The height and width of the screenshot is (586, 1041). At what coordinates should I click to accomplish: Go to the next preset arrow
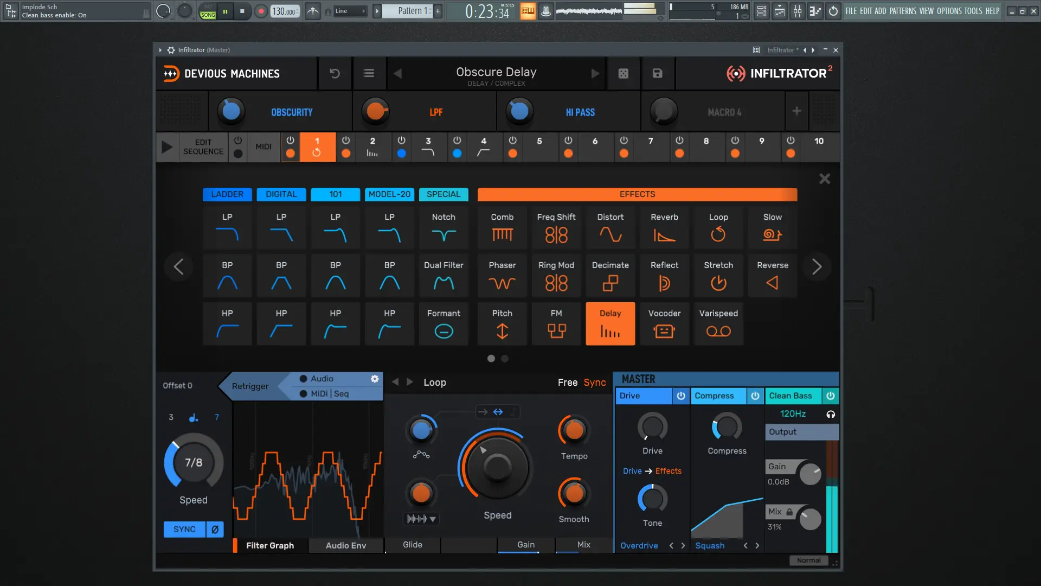click(595, 73)
